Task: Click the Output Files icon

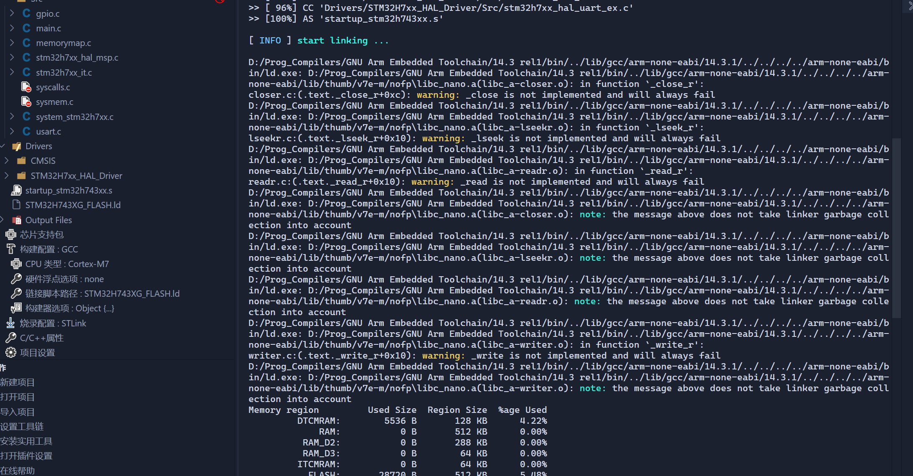Action: pos(17,220)
